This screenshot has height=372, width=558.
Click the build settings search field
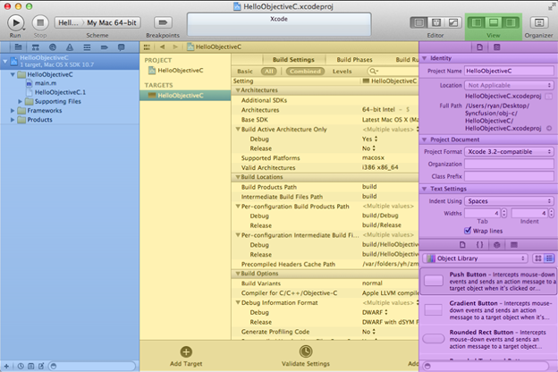tap(393, 72)
